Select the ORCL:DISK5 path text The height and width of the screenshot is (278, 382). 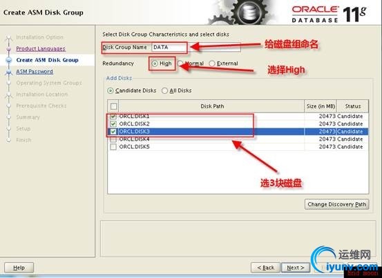tap(134, 147)
